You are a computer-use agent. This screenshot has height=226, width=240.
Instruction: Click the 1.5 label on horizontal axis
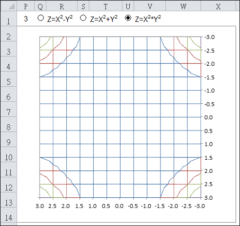(x=79, y=206)
